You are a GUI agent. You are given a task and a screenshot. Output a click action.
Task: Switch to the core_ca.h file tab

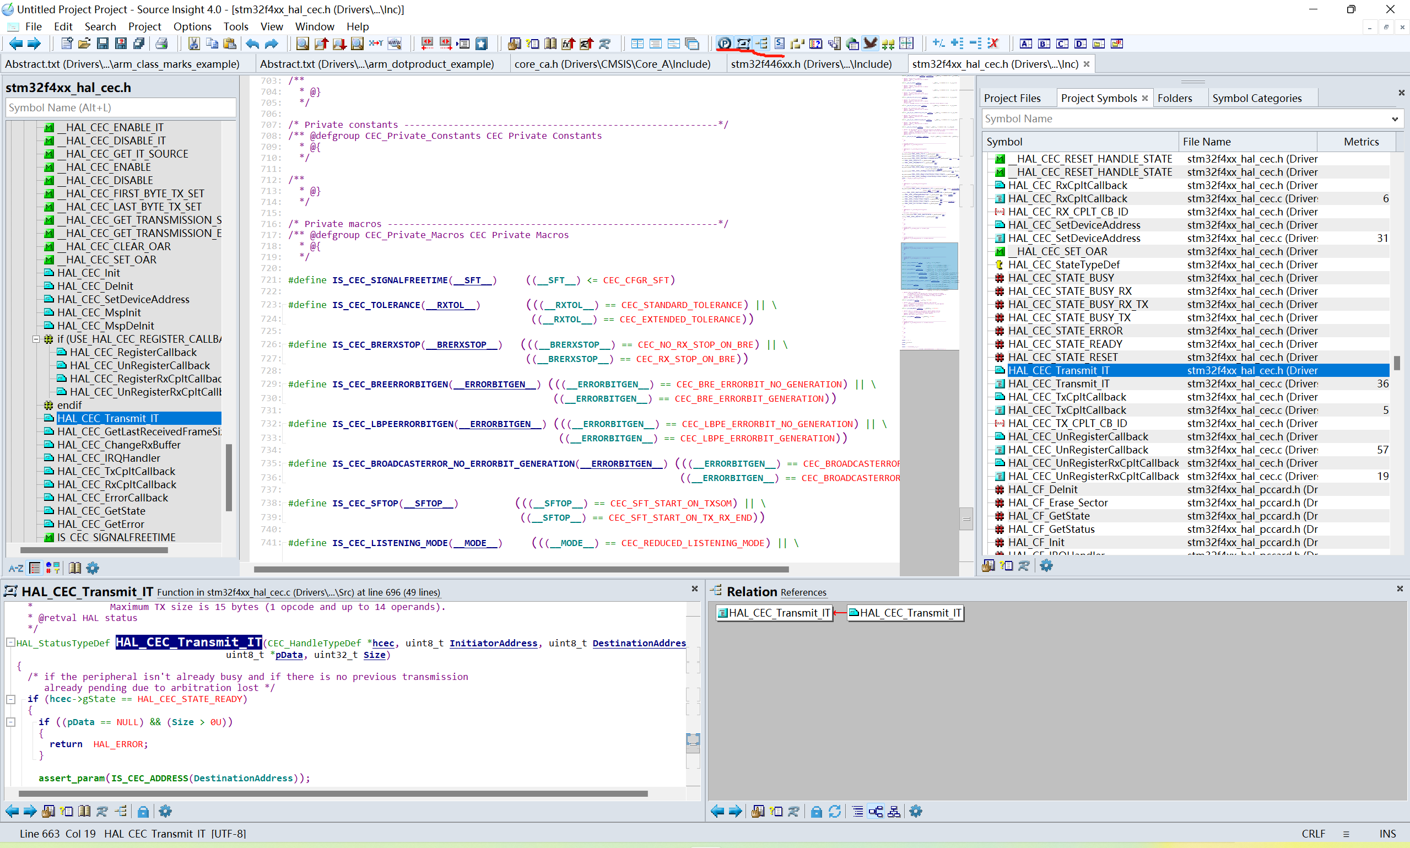613,64
